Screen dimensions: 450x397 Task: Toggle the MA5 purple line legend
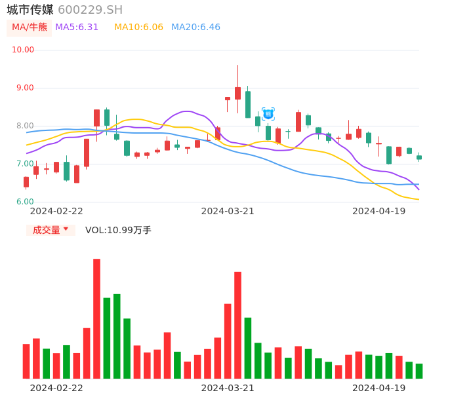tap(77, 28)
